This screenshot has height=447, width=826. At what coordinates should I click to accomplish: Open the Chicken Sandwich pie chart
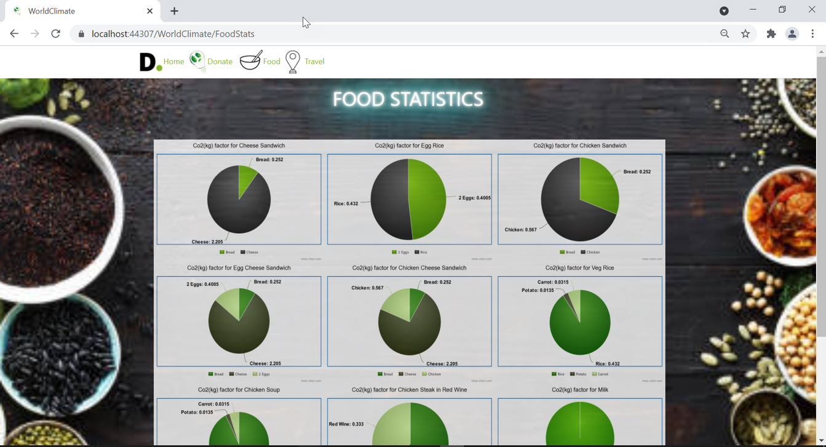click(x=580, y=199)
